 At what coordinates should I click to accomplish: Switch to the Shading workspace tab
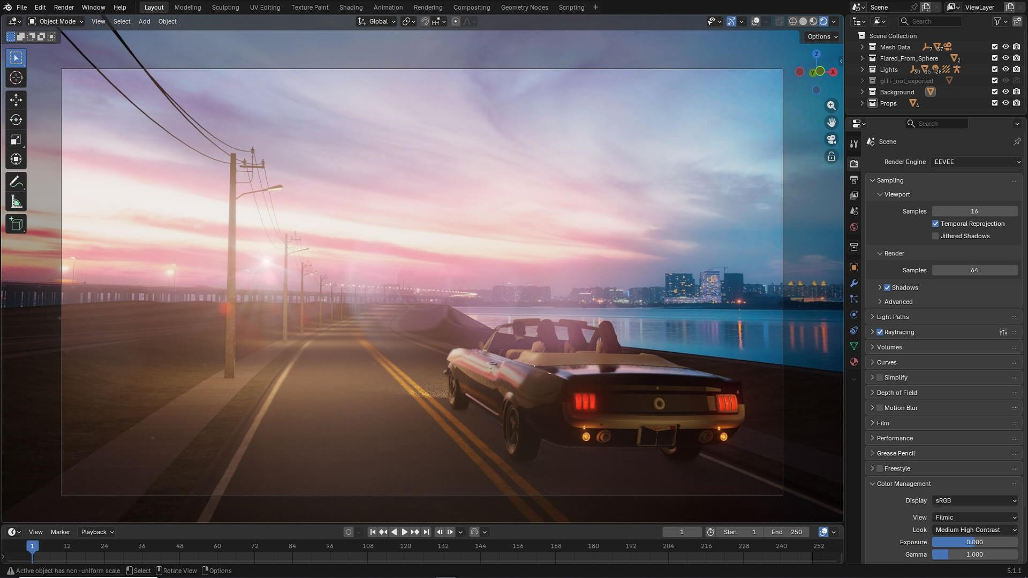351,7
